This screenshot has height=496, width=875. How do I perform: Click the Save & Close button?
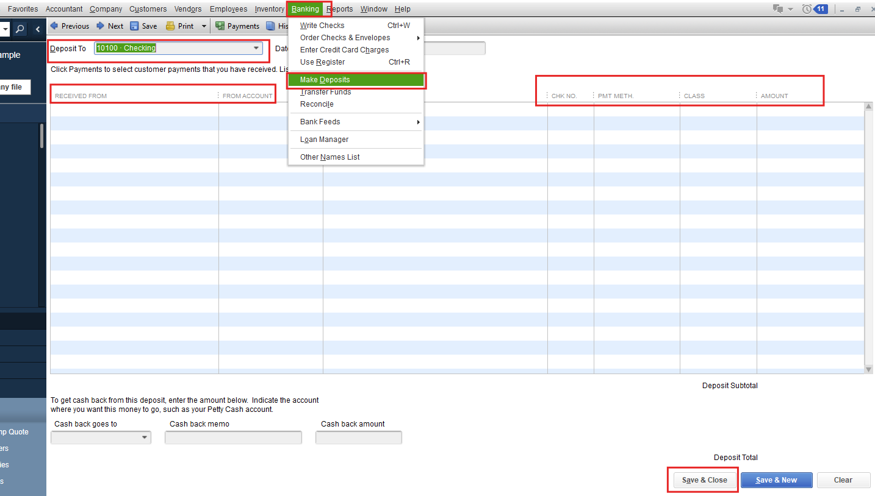[704, 480]
